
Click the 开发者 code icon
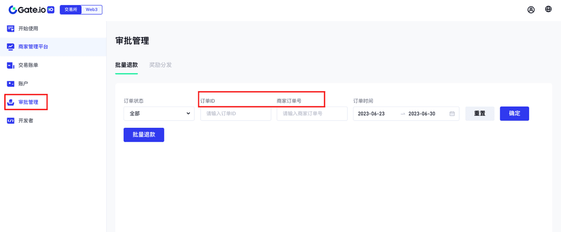[10, 121]
